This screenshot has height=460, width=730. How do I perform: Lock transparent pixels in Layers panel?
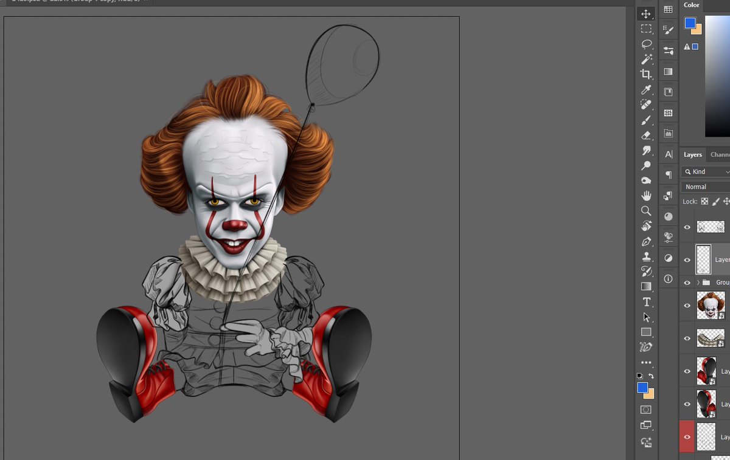704,201
